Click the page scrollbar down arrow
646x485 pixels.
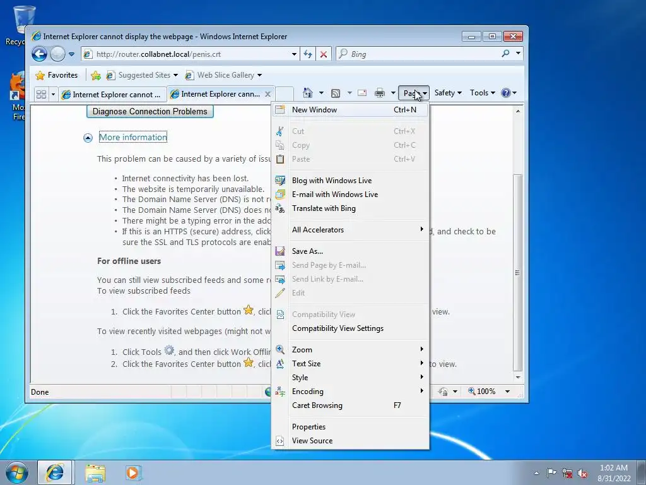point(518,378)
